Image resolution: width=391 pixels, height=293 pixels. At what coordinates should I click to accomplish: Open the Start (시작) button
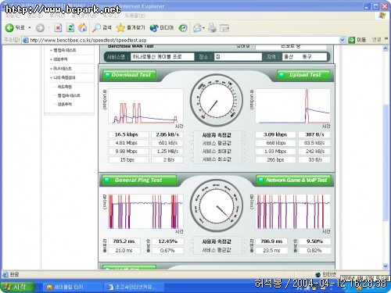pyautogui.click(x=17, y=287)
